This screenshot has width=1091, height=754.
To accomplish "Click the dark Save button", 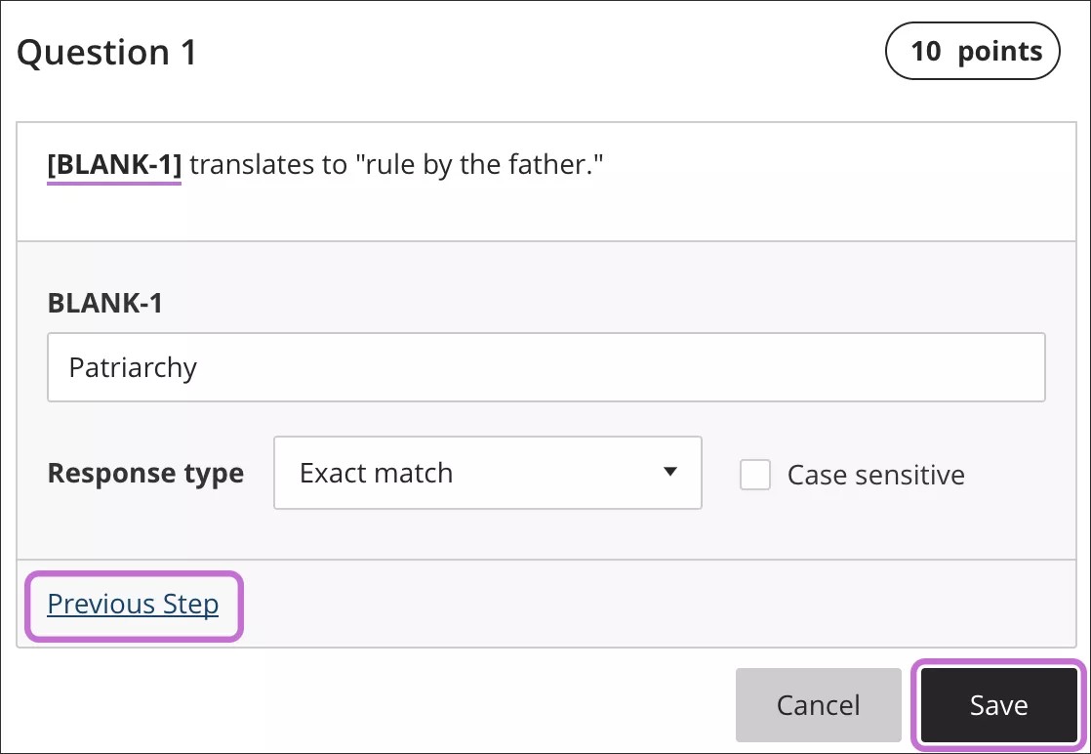I will tap(997, 704).
